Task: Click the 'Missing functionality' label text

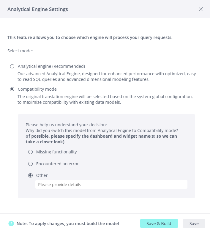Action: click(56, 152)
